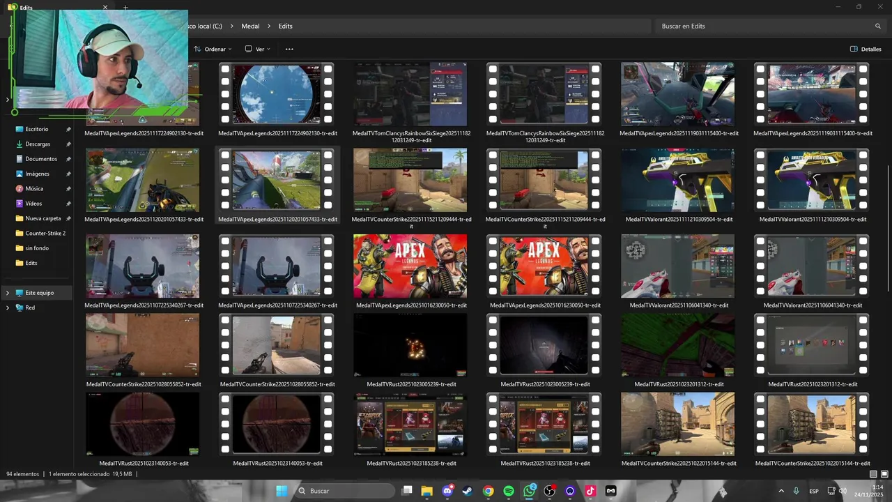This screenshot has height=502, width=892.
Task: Click Edits in the address breadcrumb
Action: pos(285,26)
